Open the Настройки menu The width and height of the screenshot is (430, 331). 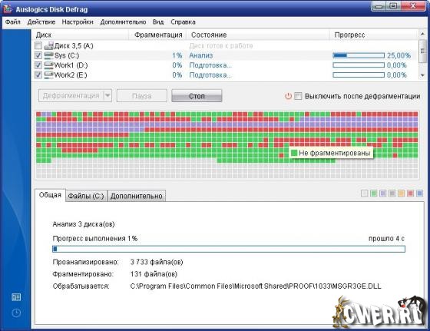tap(78, 22)
